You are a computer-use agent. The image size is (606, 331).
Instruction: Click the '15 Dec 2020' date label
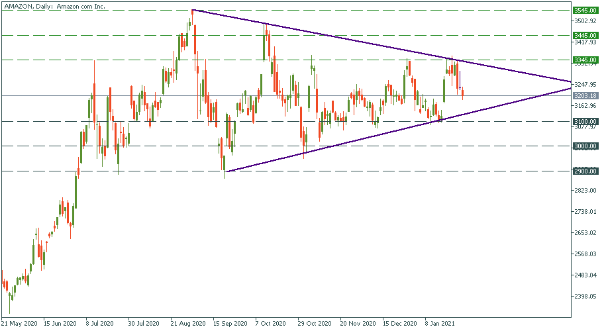pos(399,324)
